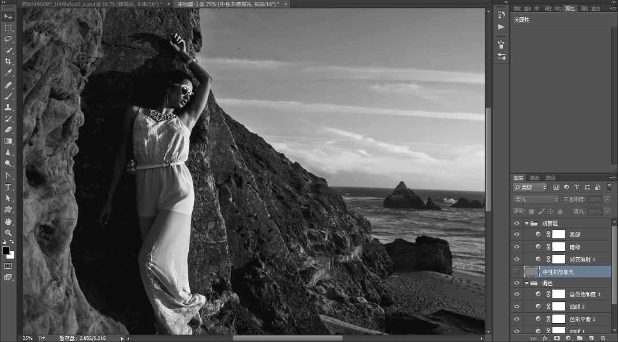
Task: Select the 自然饱和度 1 layer
Action: pyautogui.click(x=584, y=294)
